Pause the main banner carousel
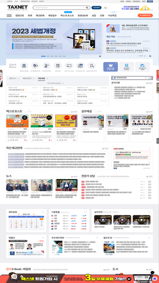Image resolution: width=159 pixels, height=283 pixels. point(100,56)
